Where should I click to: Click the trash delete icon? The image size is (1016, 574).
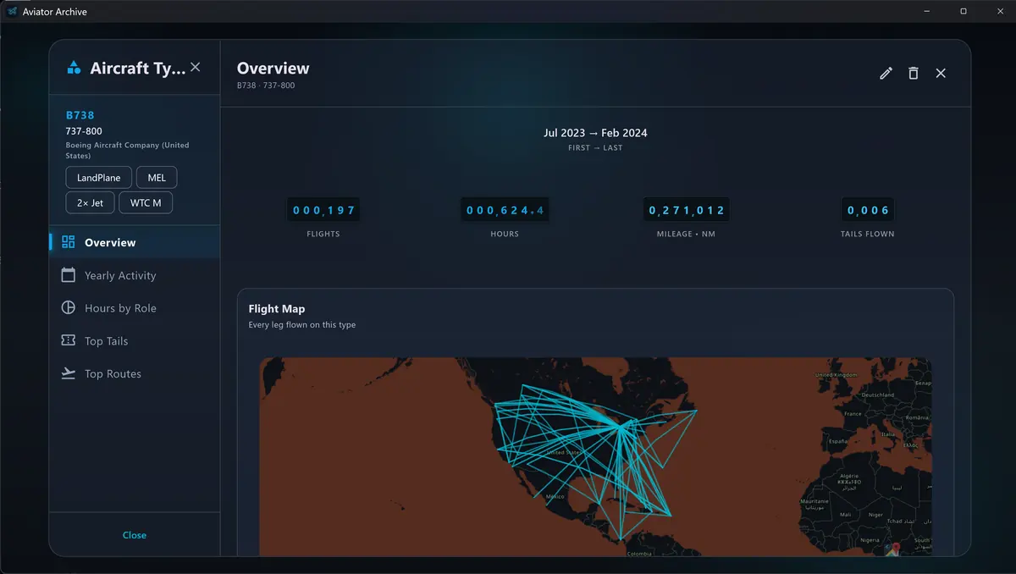click(913, 74)
